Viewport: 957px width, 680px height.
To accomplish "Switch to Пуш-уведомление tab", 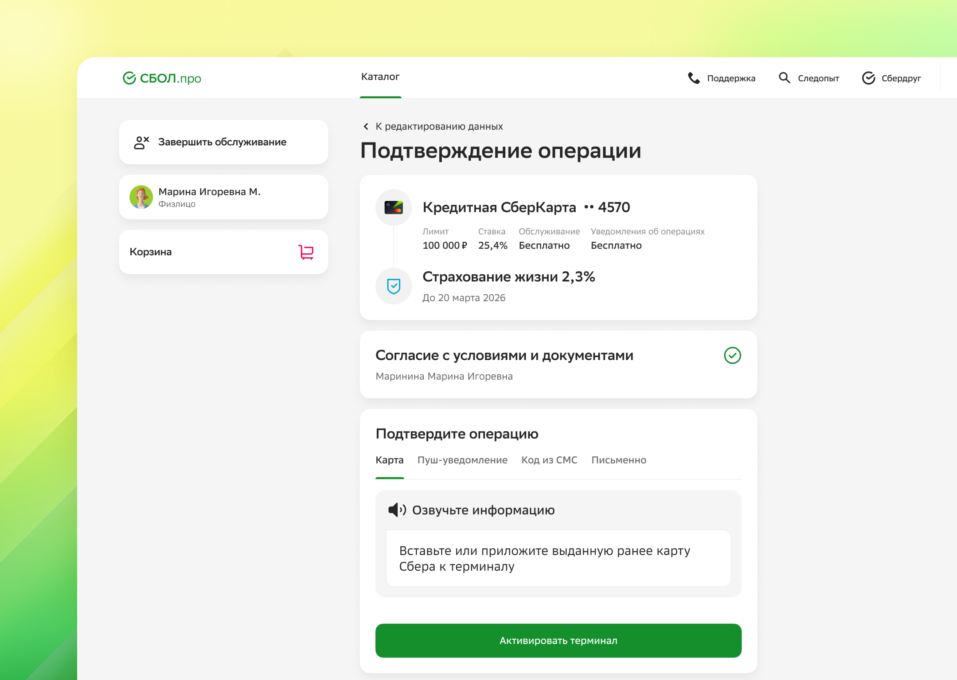I will 462,460.
